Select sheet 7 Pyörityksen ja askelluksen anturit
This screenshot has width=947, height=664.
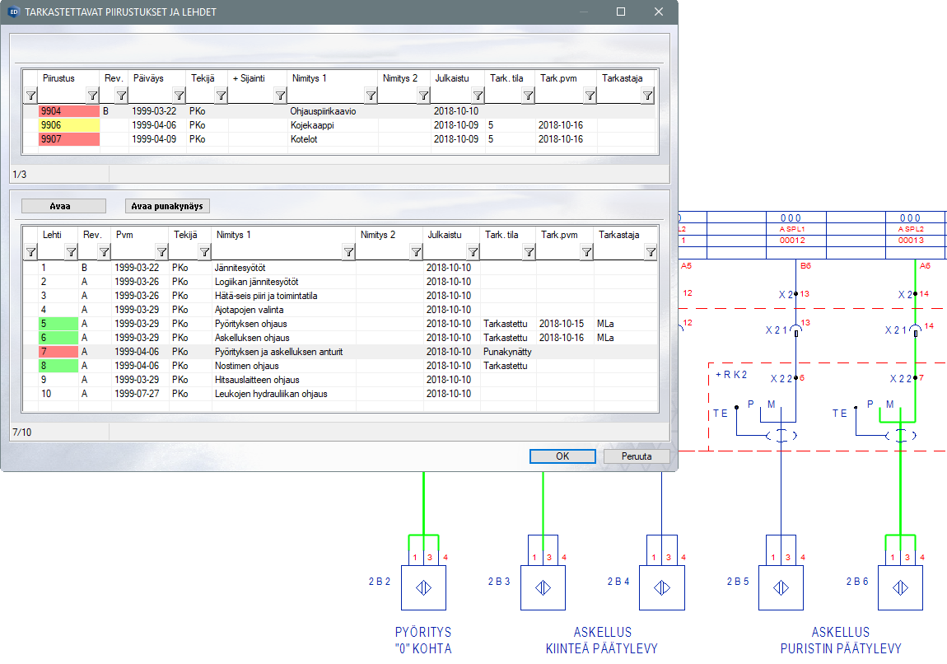pos(278,352)
